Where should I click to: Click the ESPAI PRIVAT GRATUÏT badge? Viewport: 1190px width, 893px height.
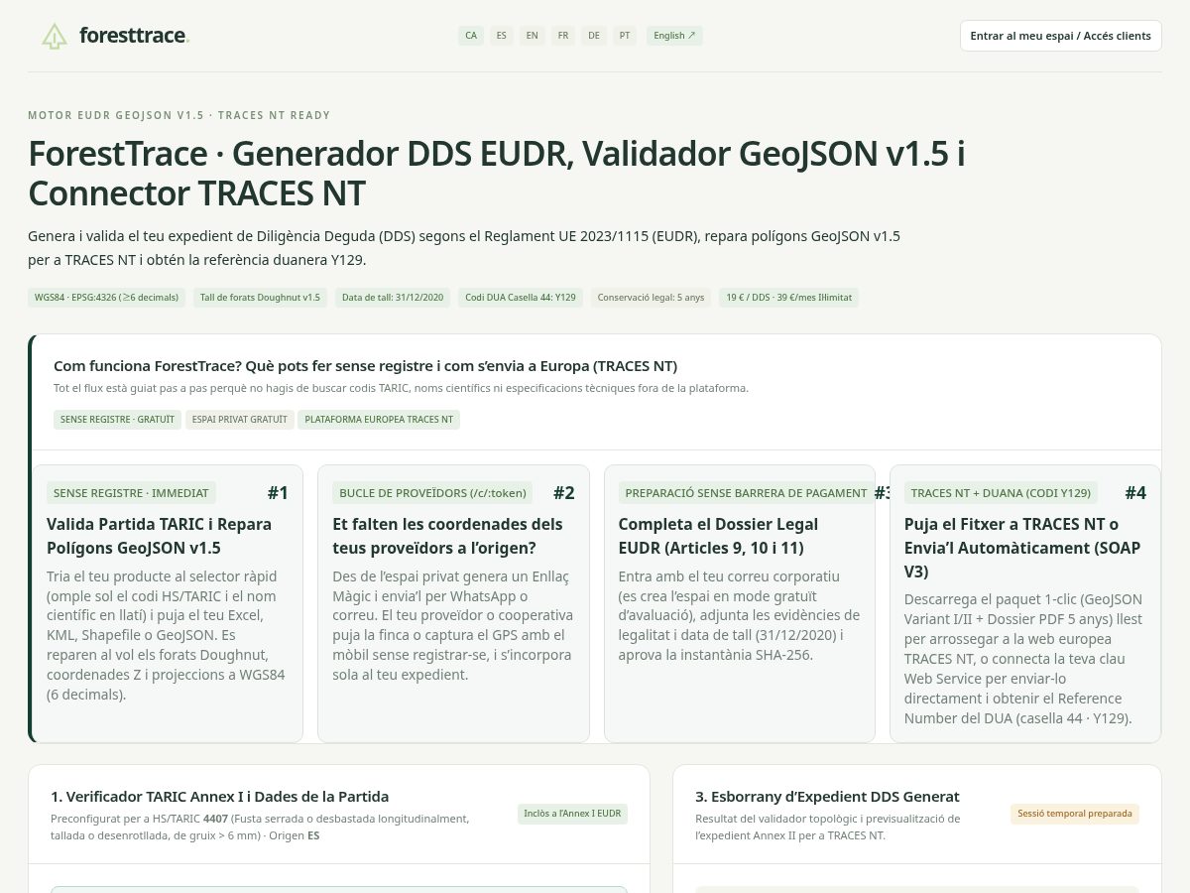click(239, 420)
